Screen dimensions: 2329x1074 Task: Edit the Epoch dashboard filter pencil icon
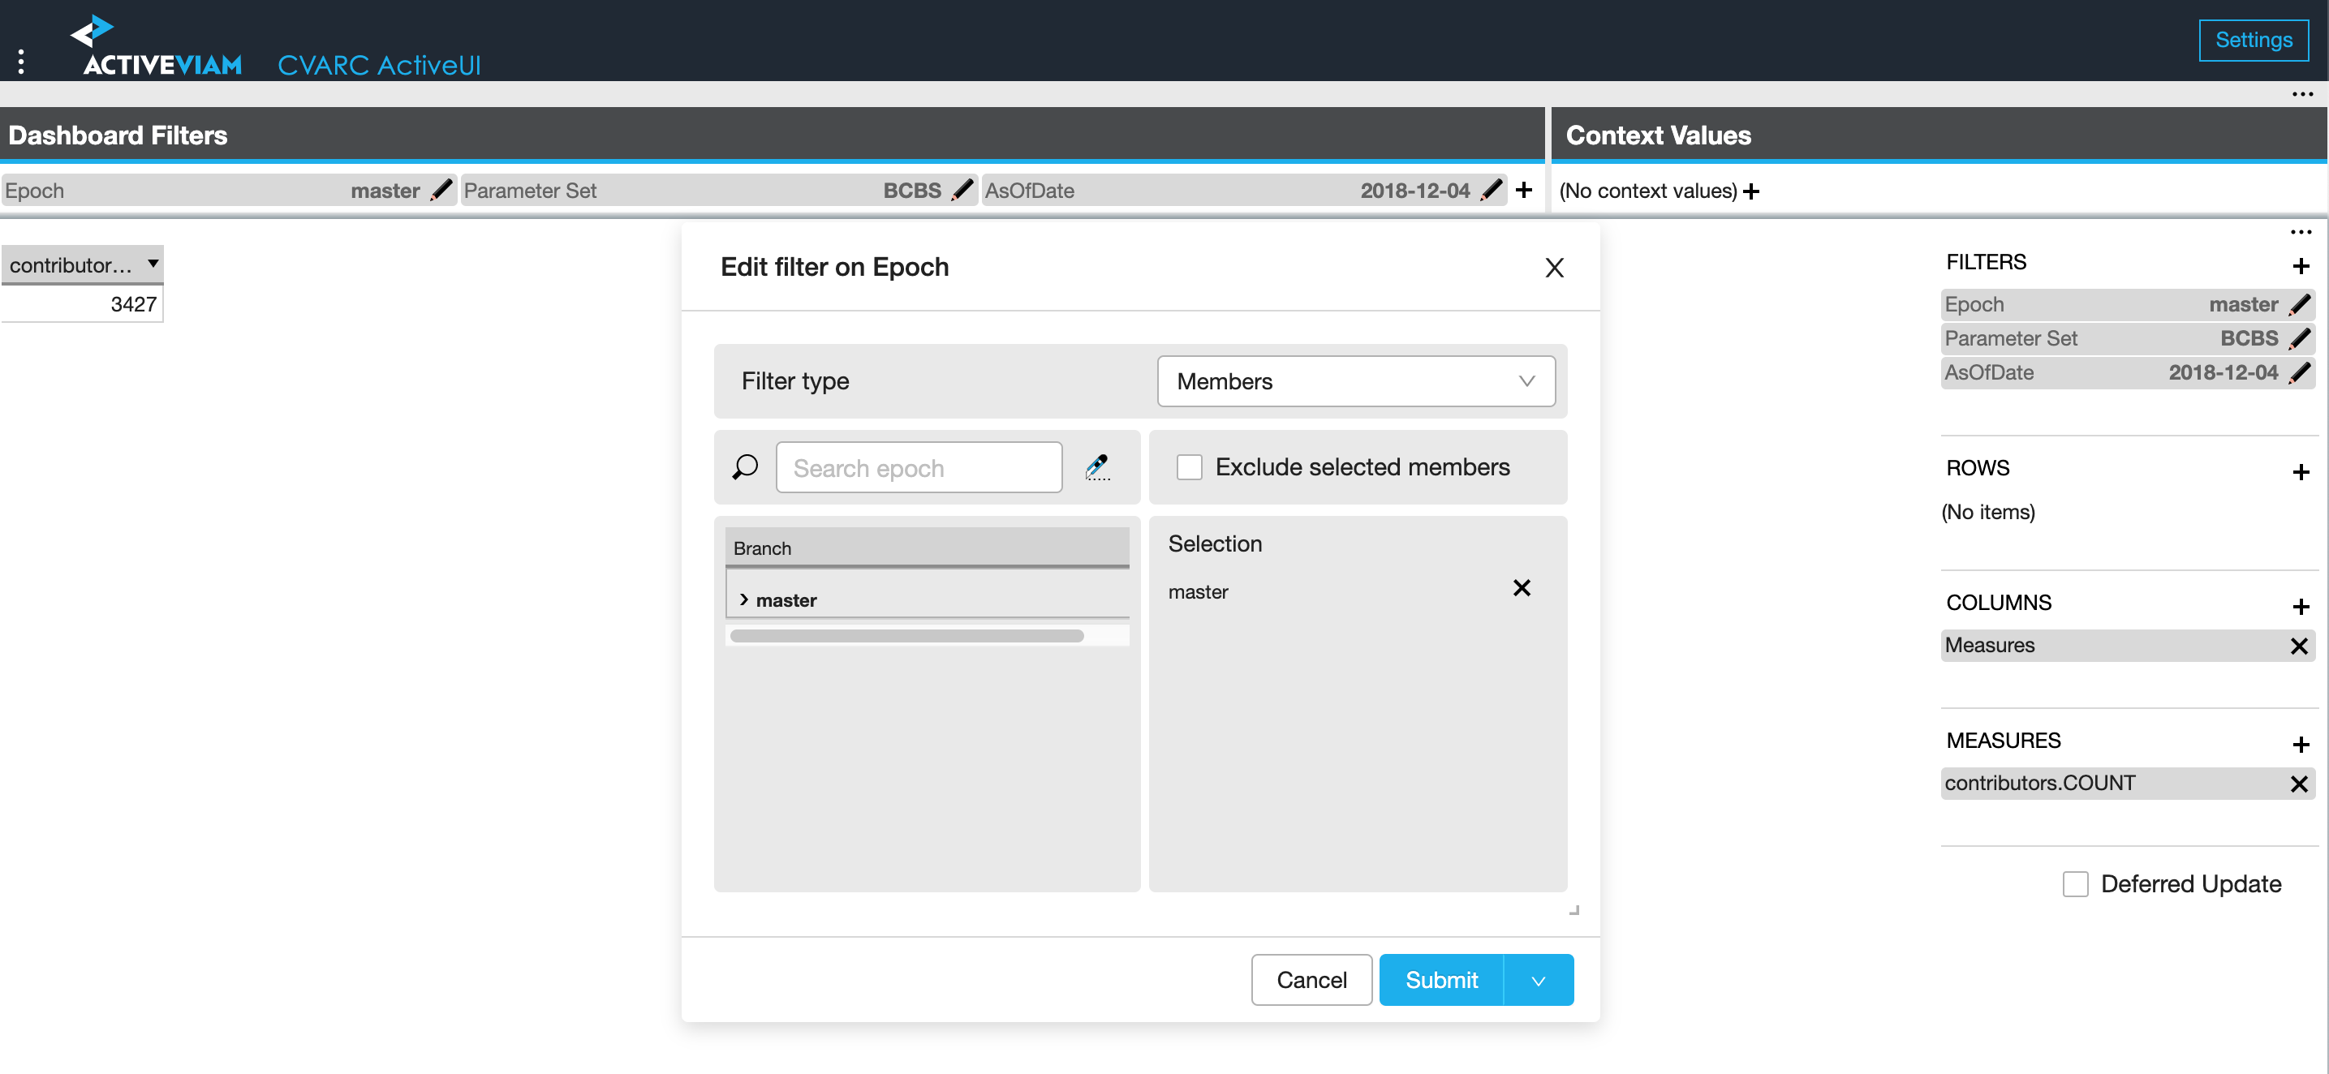click(441, 191)
